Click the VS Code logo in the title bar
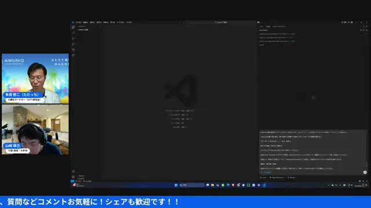Viewport: 371px width, 208px height. [x=73, y=22]
